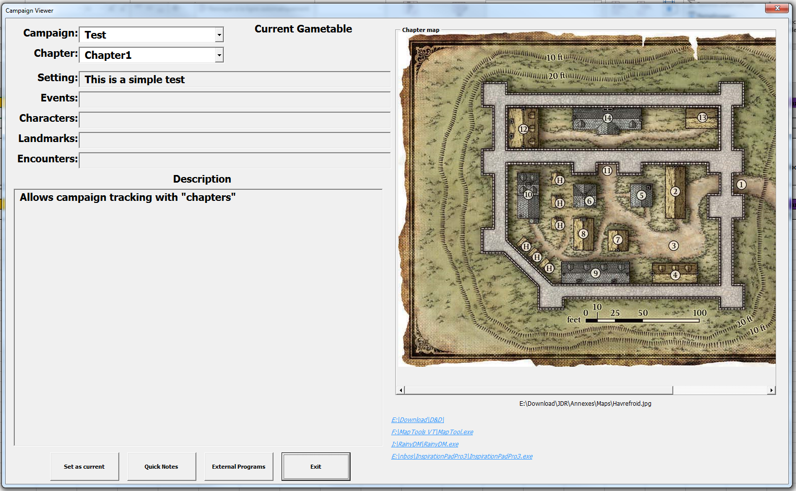Open the E:\Download\D&D link

click(418, 420)
